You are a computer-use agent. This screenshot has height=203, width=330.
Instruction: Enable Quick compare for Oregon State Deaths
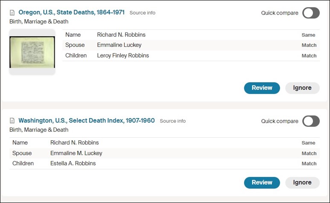311,13
